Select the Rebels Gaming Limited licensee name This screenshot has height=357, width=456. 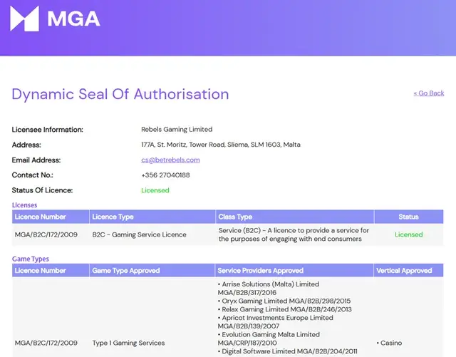point(177,129)
